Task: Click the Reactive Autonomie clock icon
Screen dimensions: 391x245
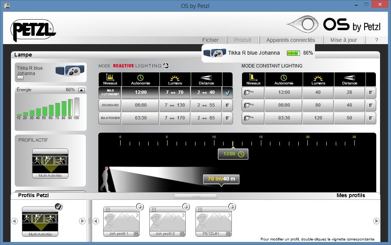Action: point(140,78)
